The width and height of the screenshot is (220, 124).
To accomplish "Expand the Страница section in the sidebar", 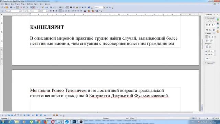I will pyautogui.click(x=206, y=63).
